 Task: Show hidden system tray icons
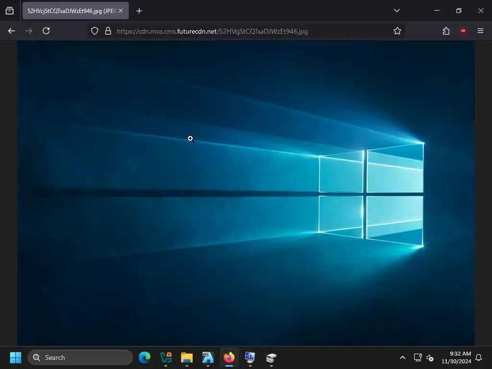pos(403,357)
